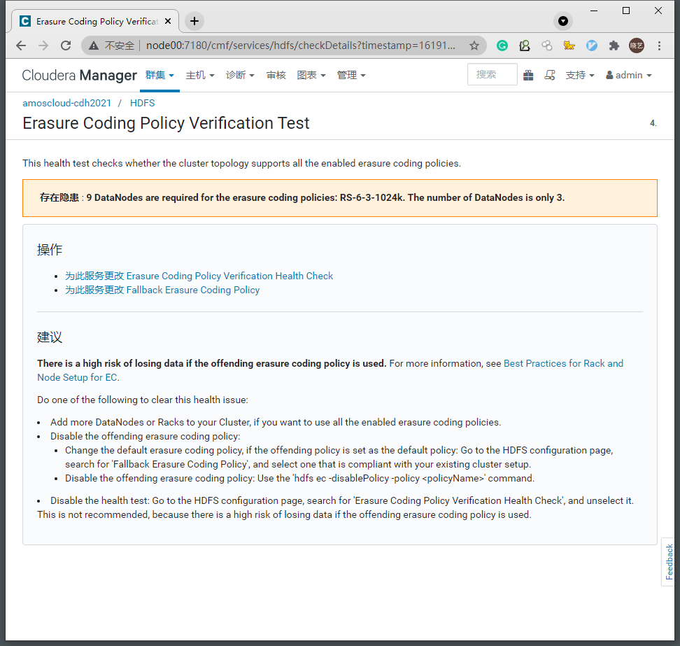Image resolution: width=680 pixels, height=646 pixels.
Task: Bookmark this page with star icon
Action: pyautogui.click(x=474, y=45)
